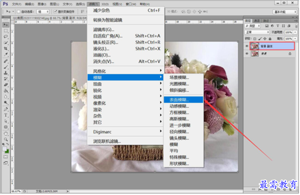
Task: Open the 正常 blend mode dropdown
Action: tap(257, 32)
